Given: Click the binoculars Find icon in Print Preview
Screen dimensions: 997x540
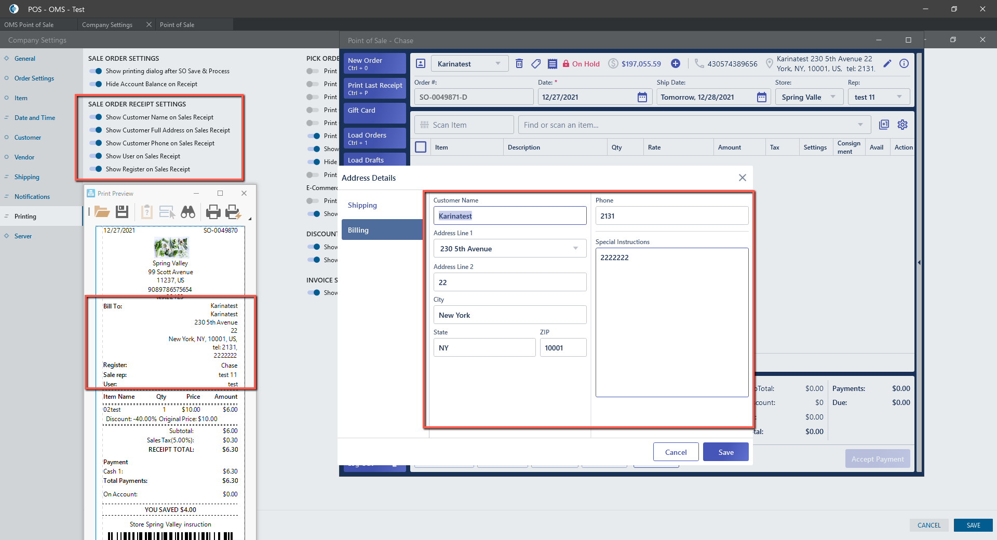Looking at the screenshot, I should tap(188, 211).
